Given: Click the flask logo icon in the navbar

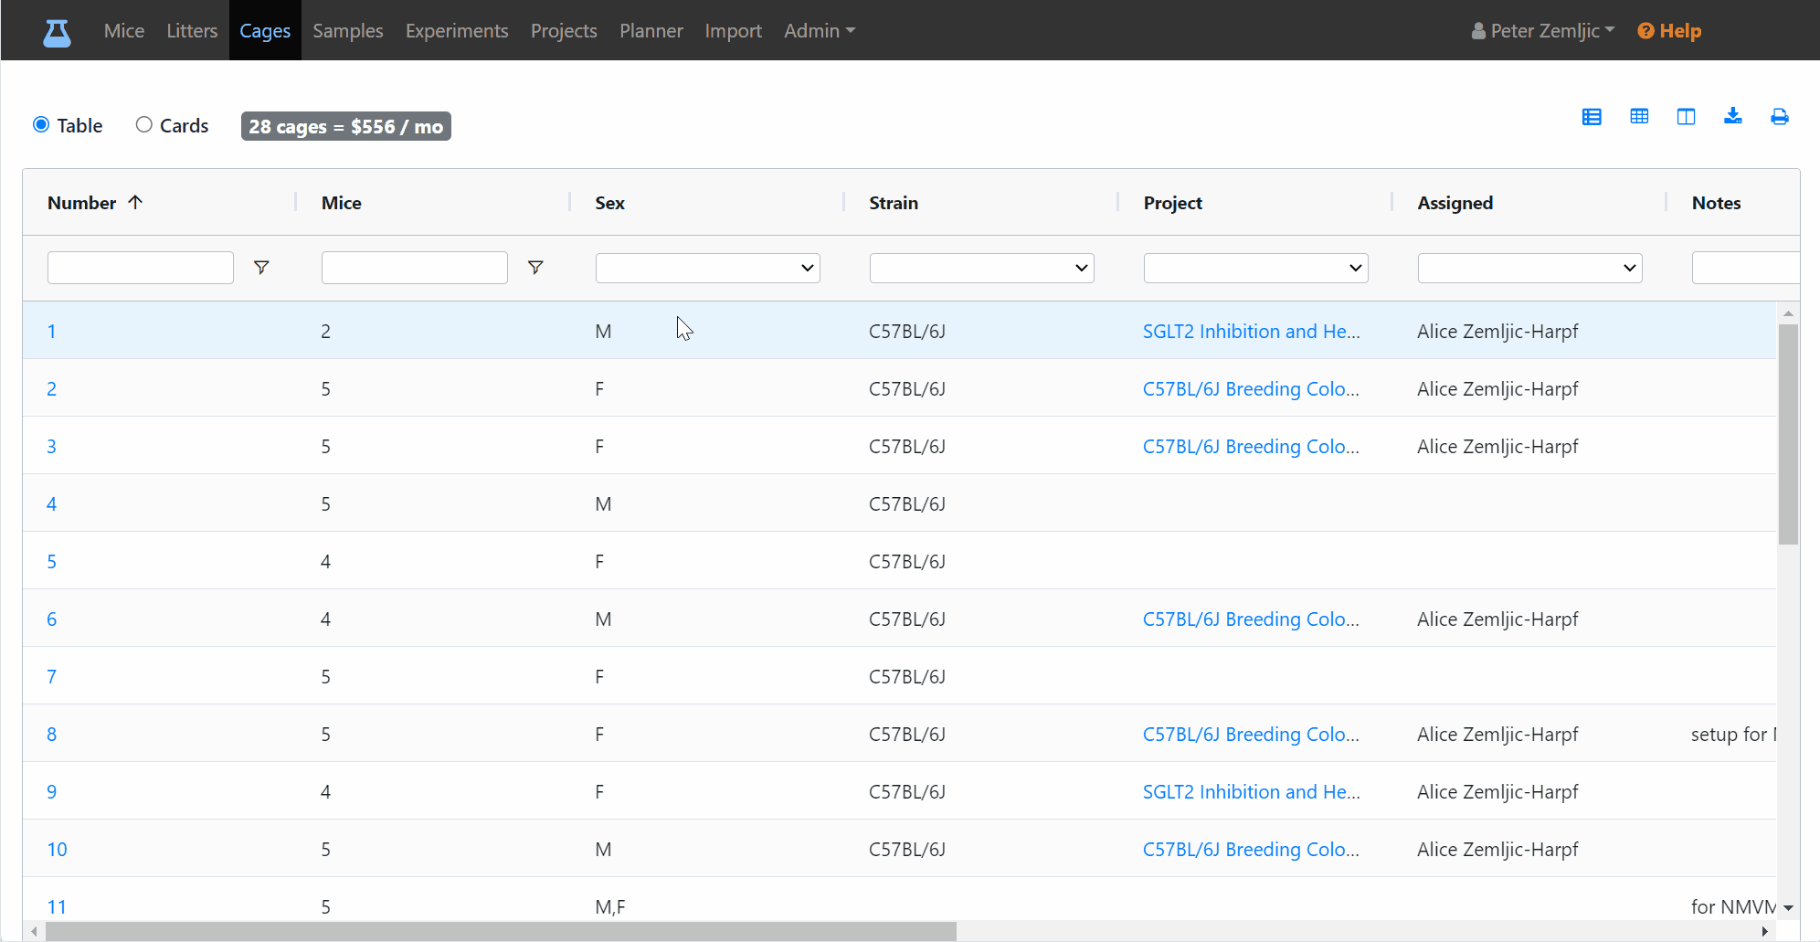Looking at the screenshot, I should 57,33.
